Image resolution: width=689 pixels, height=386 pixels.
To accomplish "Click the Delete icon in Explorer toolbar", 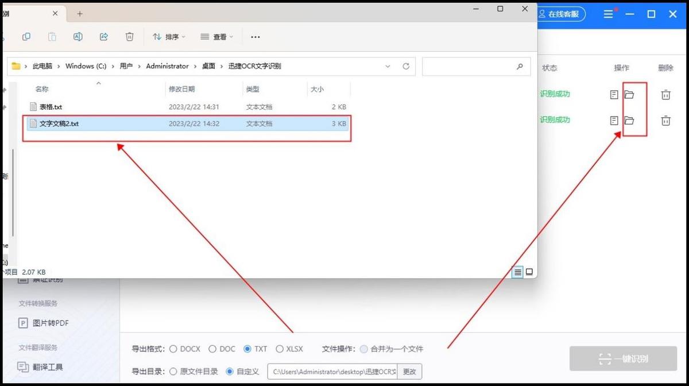I will tap(130, 36).
